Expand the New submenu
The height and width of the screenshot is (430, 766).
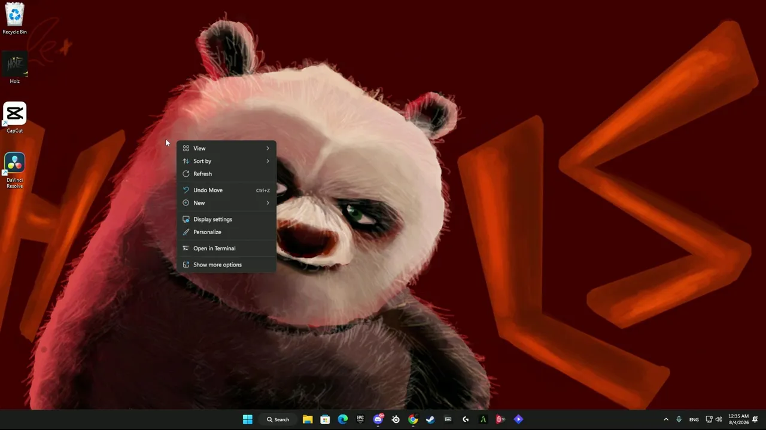226,203
